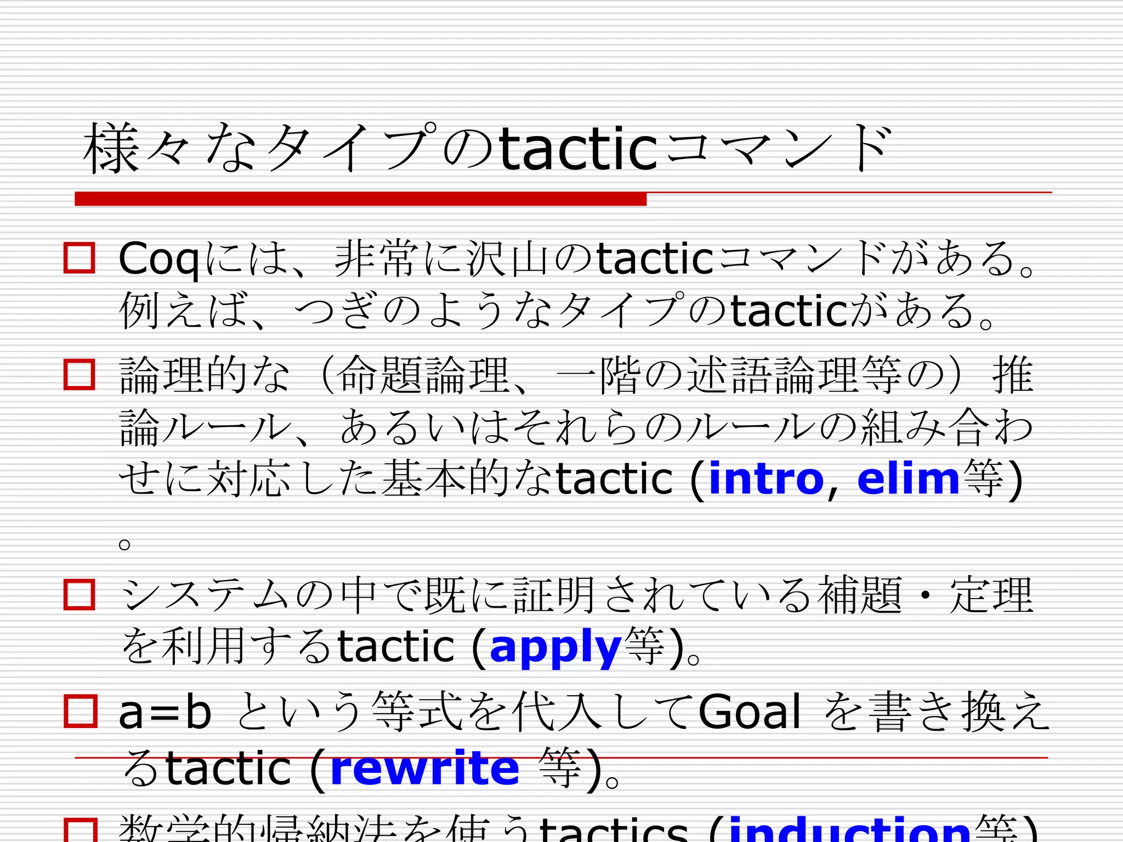Image resolution: width=1123 pixels, height=842 pixels.
Task: Click the blue word 'elim'
Action: [908, 479]
